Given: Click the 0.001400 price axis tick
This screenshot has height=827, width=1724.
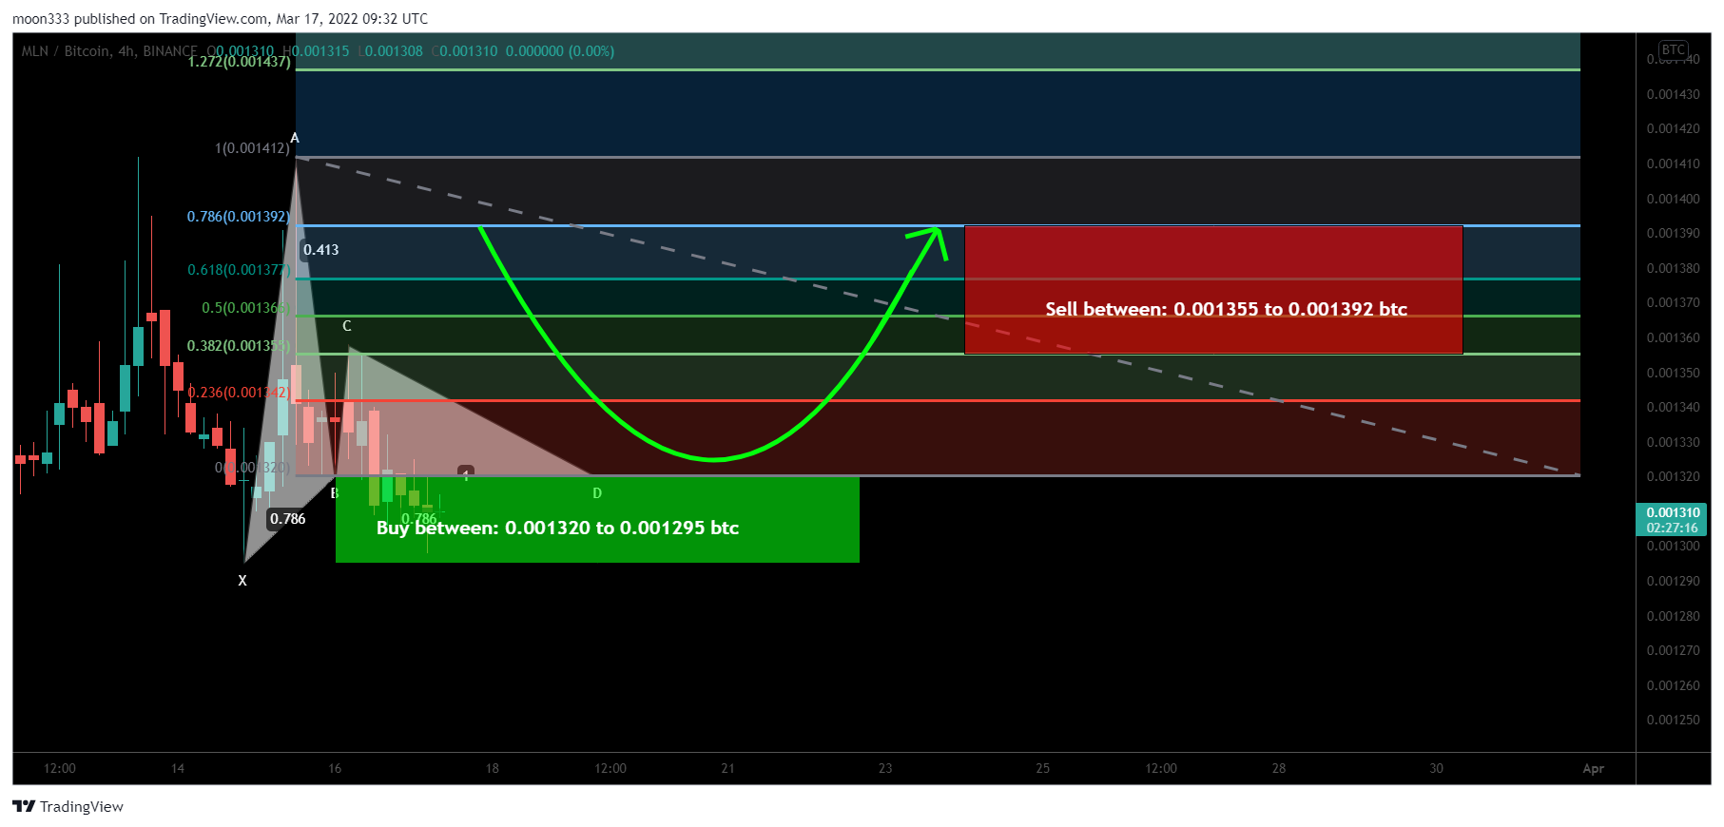Looking at the screenshot, I should click(1674, 200).
